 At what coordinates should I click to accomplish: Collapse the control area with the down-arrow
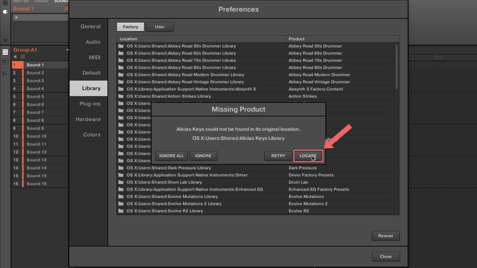click(5, 40)
